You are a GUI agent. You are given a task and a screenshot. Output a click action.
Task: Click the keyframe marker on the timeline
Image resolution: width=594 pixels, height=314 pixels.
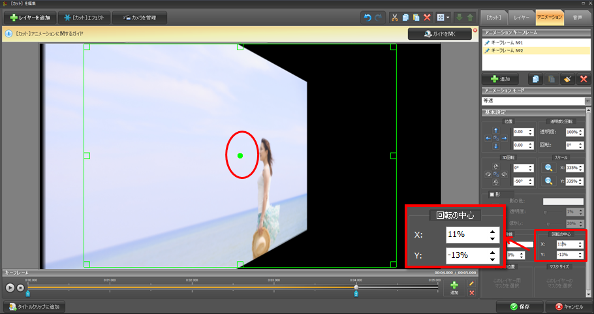tap(356, 287)
